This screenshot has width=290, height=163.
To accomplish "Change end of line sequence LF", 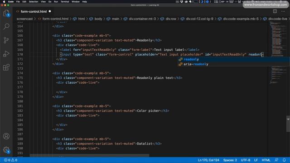I will (256, 160).
